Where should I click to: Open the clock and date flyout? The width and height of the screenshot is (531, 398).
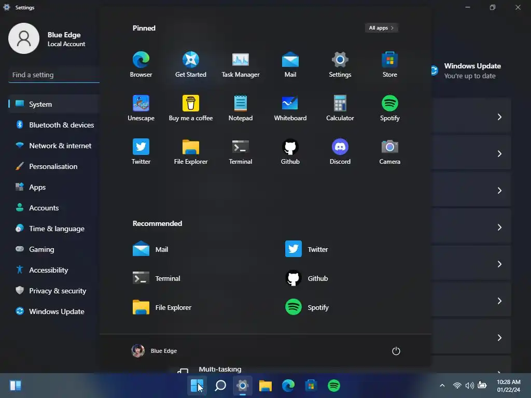coord(508,386)
